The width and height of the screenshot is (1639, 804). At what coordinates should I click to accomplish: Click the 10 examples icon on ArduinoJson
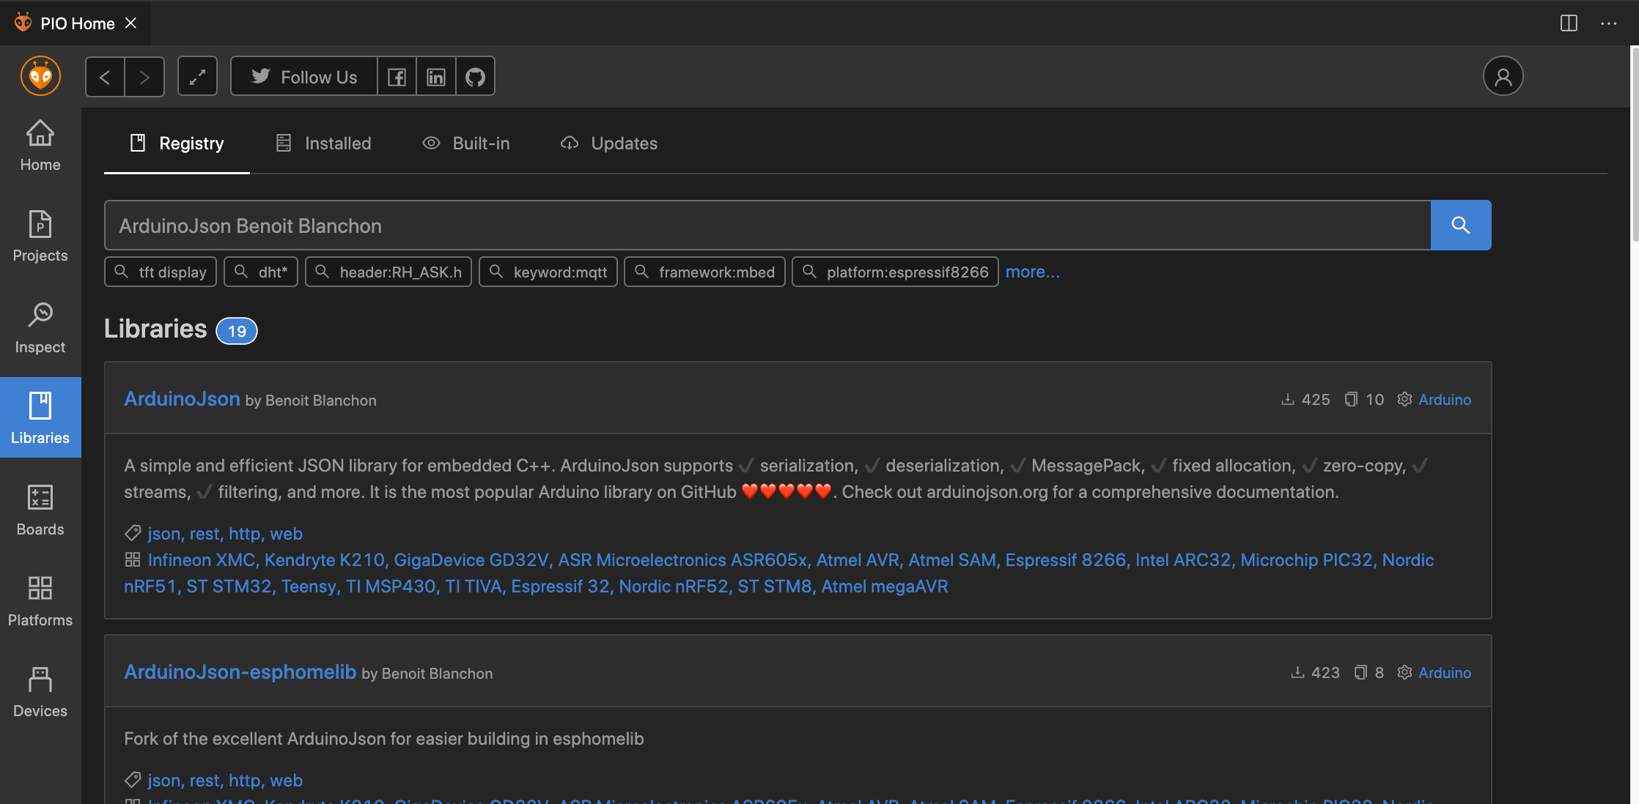coord(1351,399)
